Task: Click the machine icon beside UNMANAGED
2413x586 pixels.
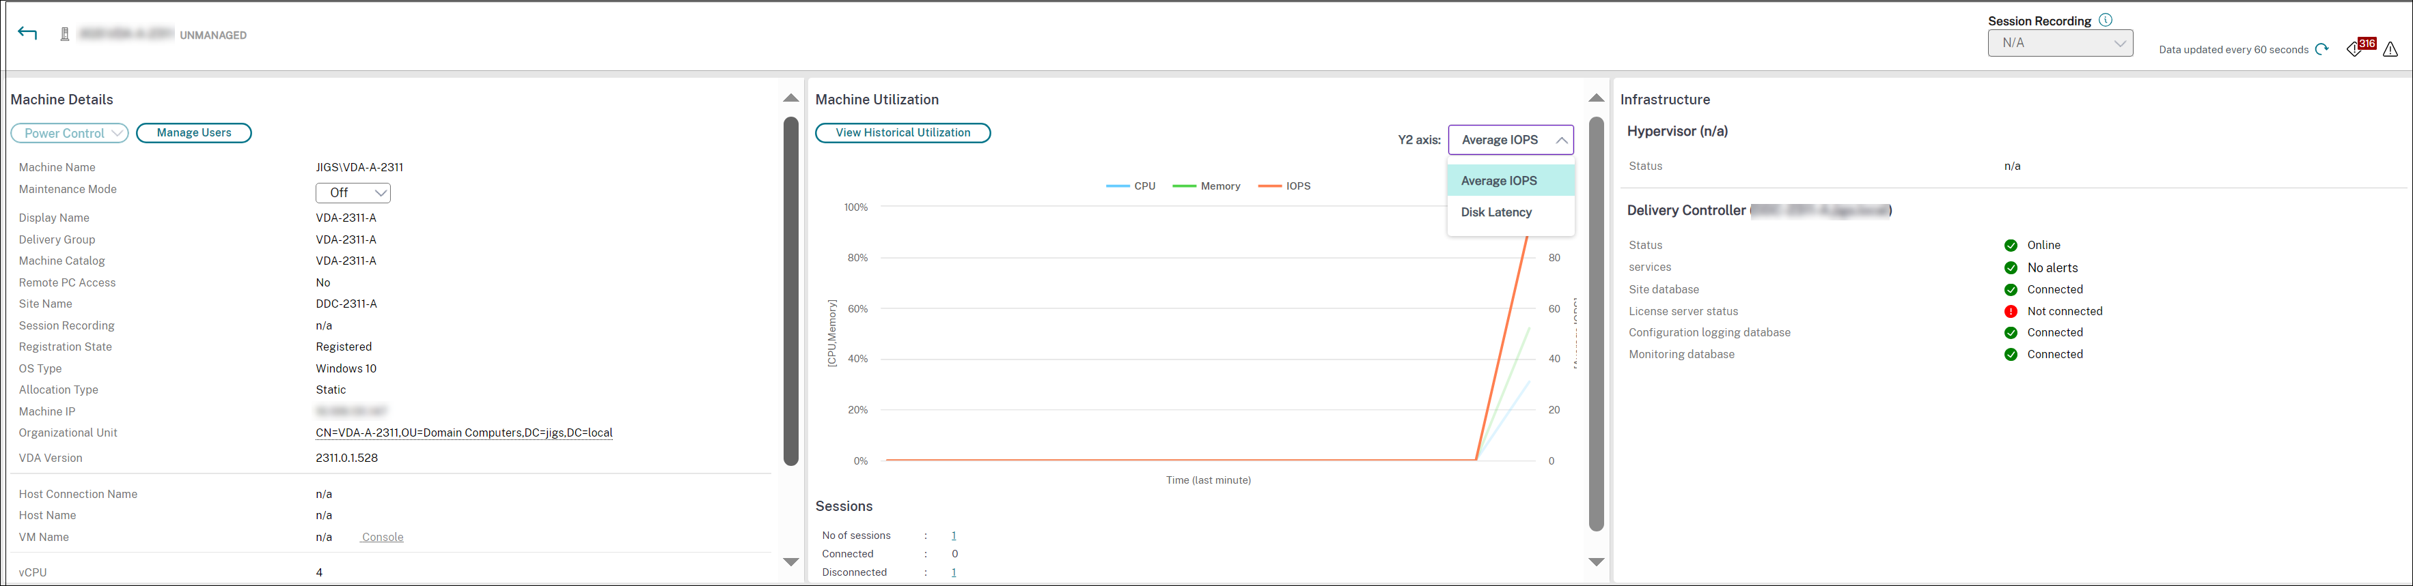Action: click(x=65, y=35)
